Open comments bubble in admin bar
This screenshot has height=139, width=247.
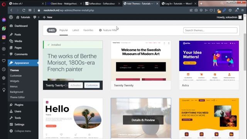(x=35, y=17)
